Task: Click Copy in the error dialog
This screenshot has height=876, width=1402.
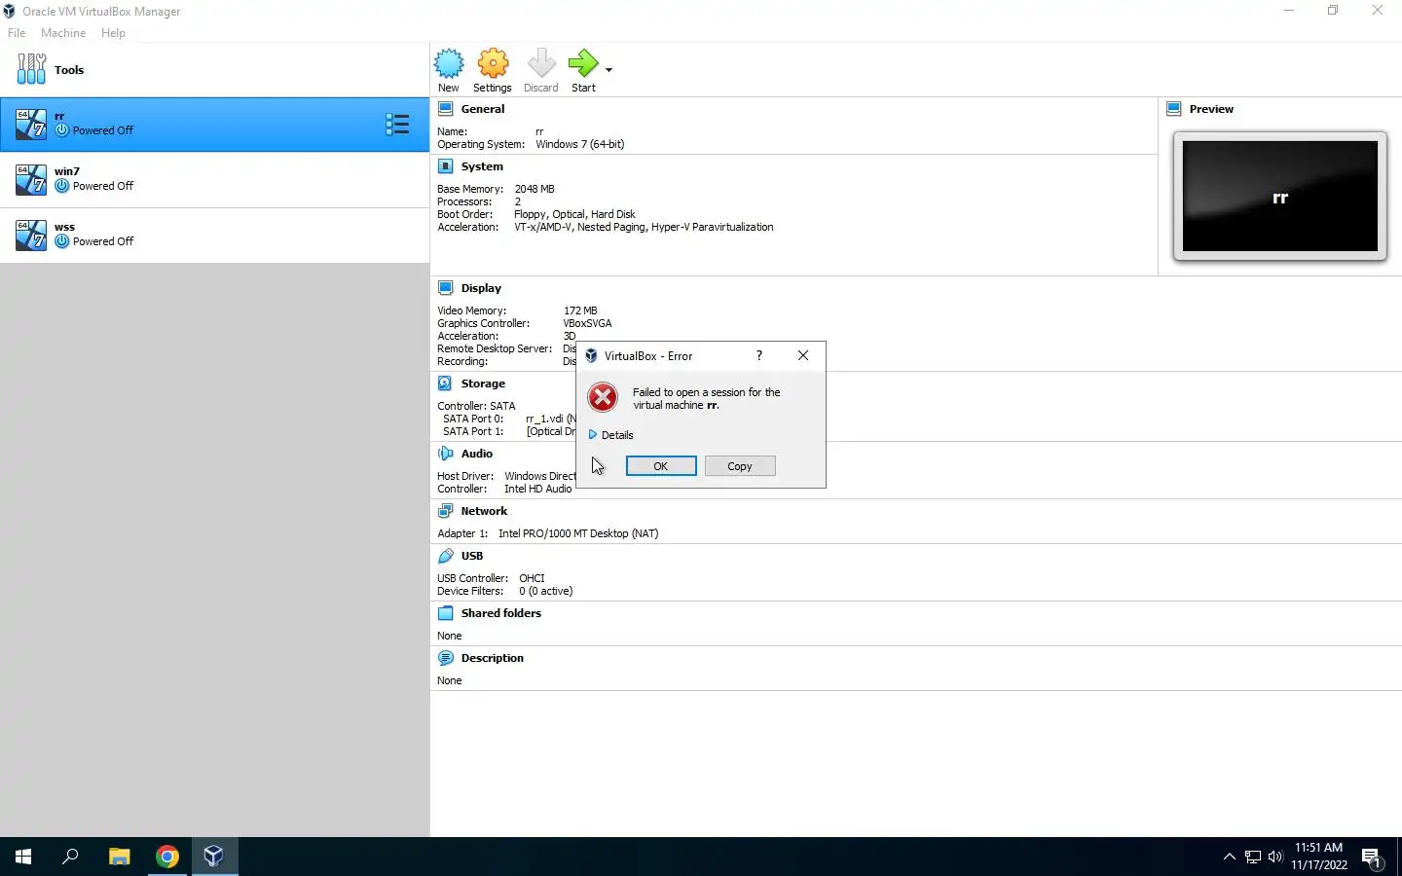Action: (740, 466)
